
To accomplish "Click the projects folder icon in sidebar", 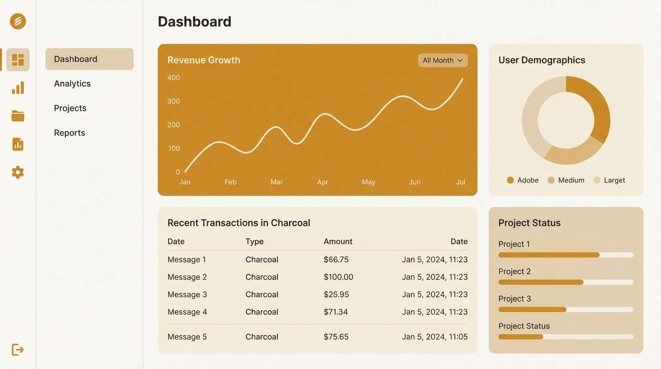I will [x=18, y=116].
